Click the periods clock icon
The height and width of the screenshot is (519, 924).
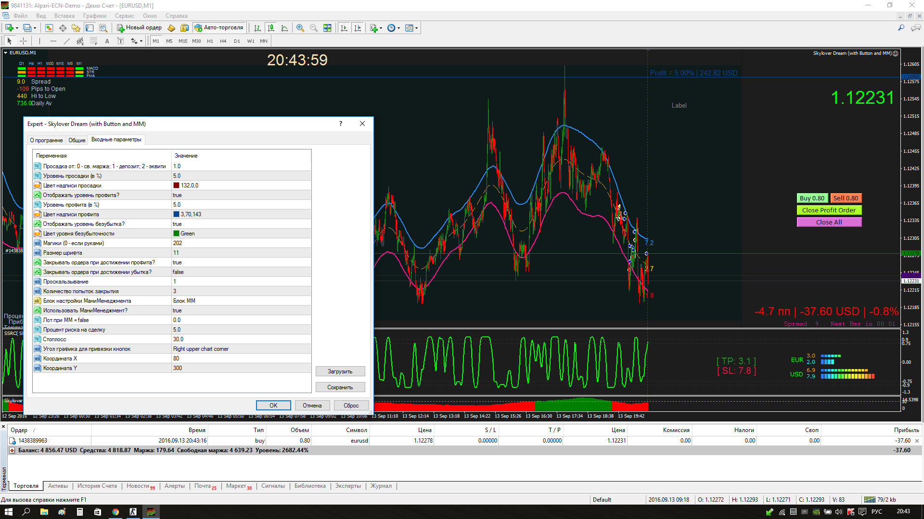[391, 28]
